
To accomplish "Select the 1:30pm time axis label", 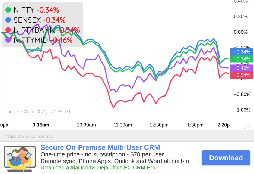I will coord(195,125).
